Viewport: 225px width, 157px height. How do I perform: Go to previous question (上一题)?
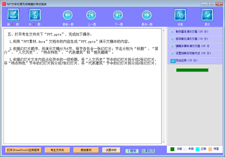click(x=91, y=15)
